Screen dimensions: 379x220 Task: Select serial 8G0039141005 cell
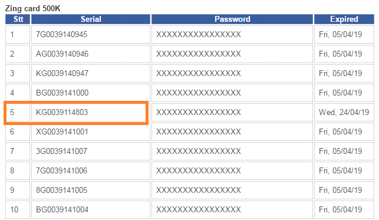[x=91, y=190]
